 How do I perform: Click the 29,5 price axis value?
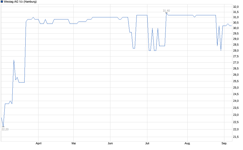236,33
